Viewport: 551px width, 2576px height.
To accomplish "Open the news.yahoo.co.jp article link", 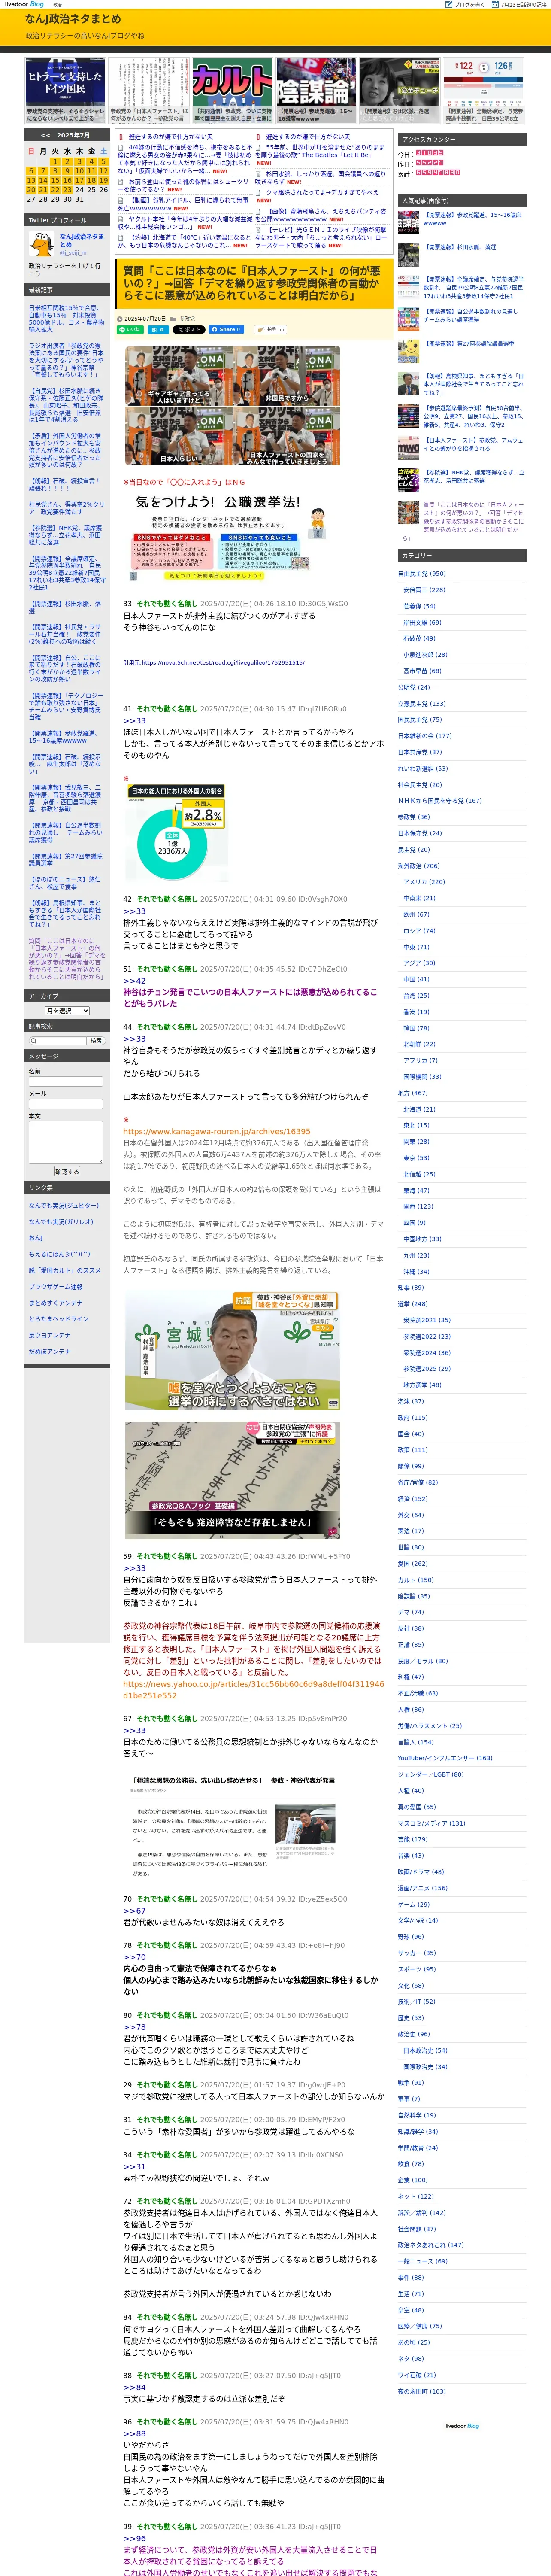I will tap(253, 1689).
